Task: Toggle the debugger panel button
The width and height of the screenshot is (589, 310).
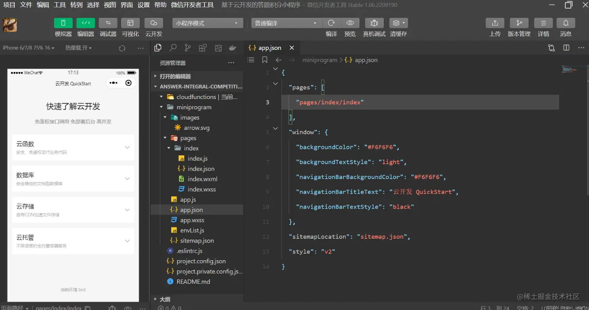Action: [x=108, y=23]
